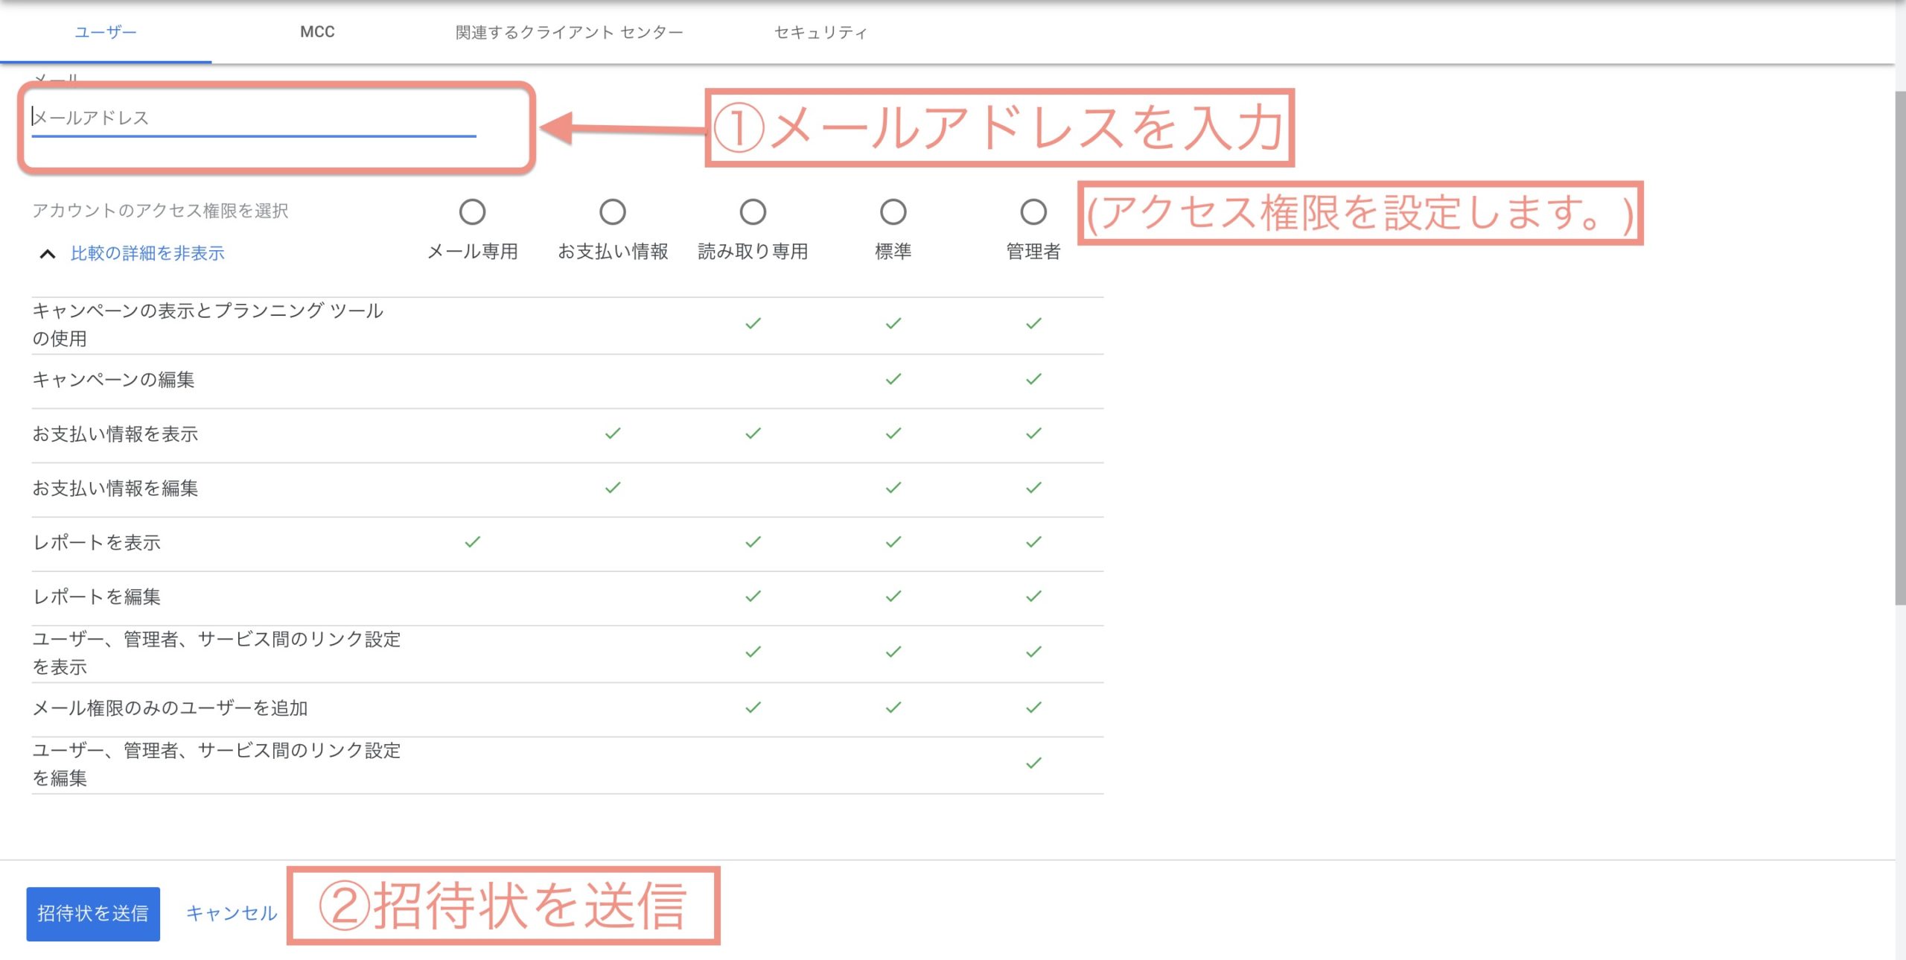Click 管理者 checkmark in リンク設定を編集 row

[x=1033, y=763]
